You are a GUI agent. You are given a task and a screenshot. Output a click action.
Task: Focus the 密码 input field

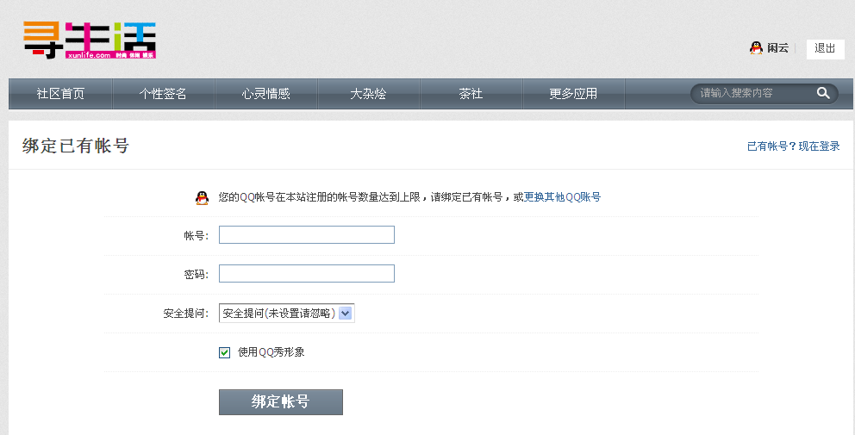307,274
